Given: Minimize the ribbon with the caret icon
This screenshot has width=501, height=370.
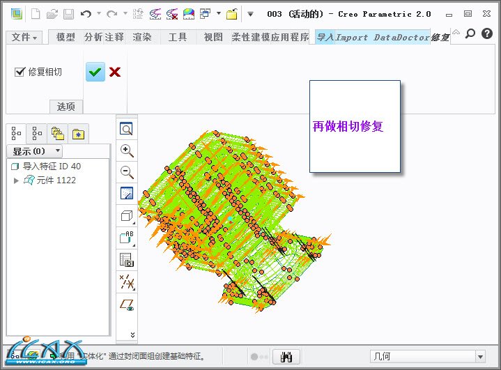Looking at the screenshot, I should tap(456, 32).
